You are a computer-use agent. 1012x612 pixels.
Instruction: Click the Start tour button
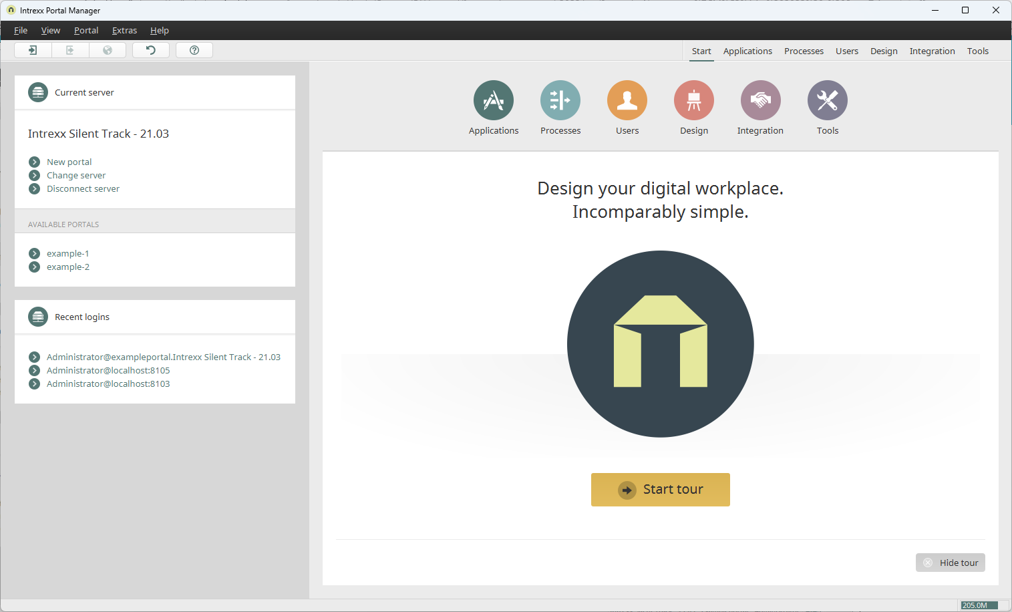[661, 490]
